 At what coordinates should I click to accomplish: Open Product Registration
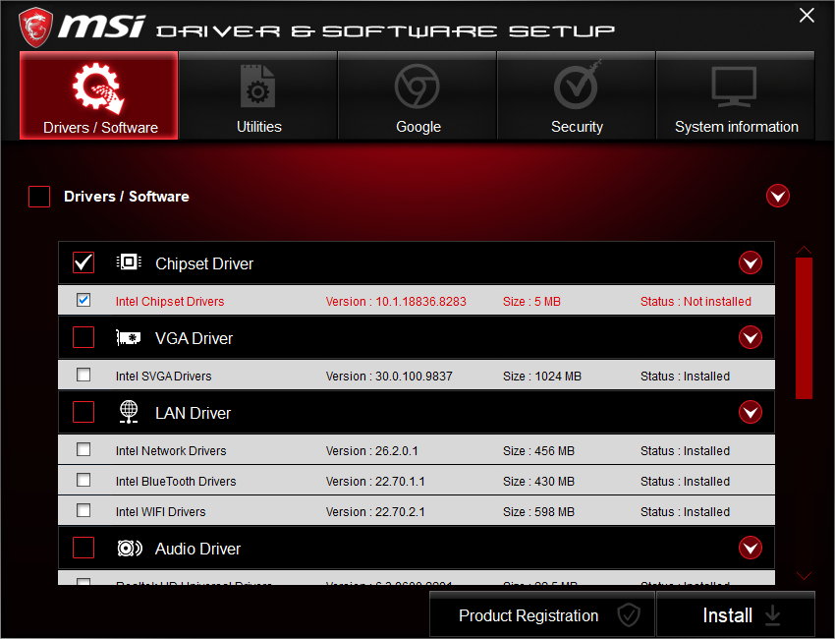pos(541,613)
